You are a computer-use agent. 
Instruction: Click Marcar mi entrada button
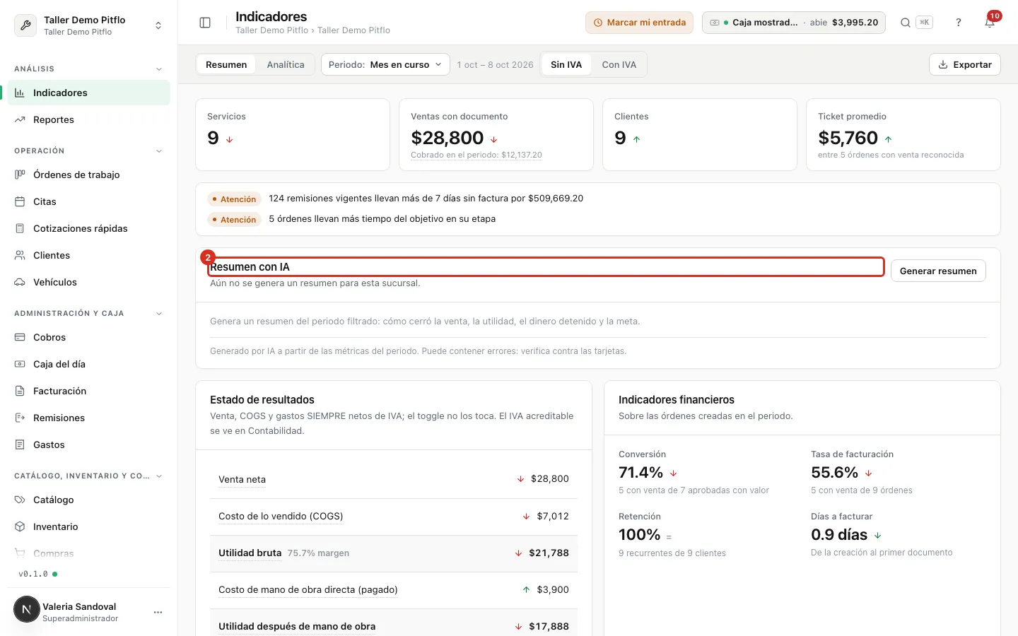pyautogui.click(x=639, y=23)
